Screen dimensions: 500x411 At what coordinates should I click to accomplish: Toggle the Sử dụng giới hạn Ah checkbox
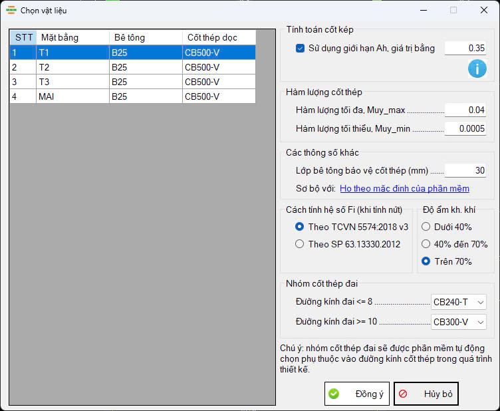(300, 48)
